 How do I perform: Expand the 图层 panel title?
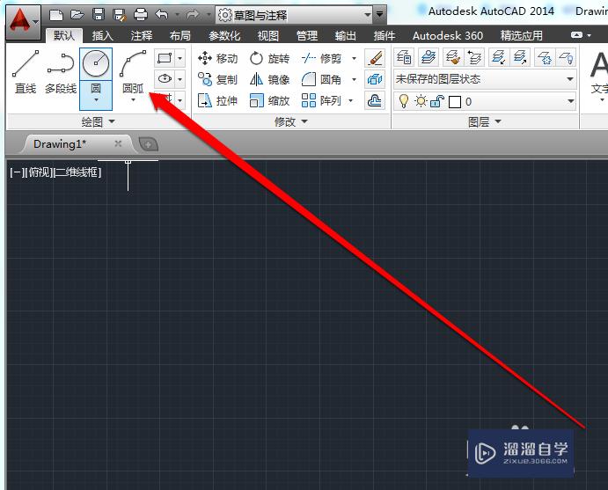pos(484,121)
